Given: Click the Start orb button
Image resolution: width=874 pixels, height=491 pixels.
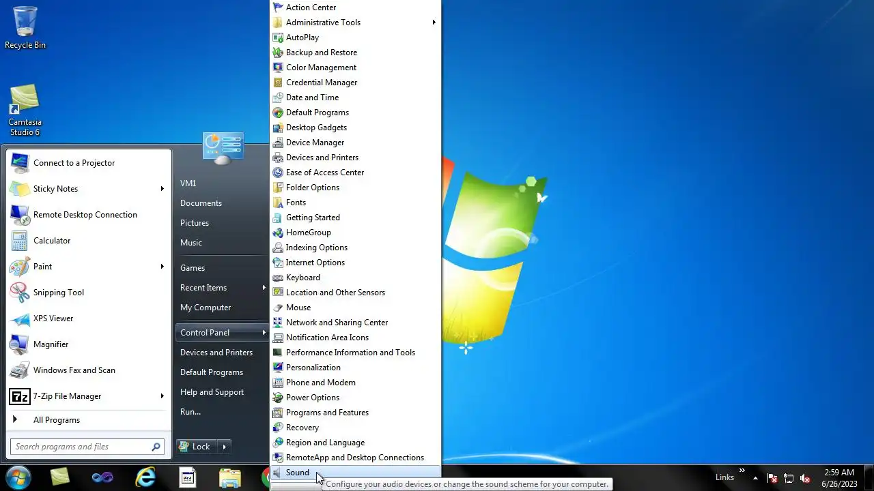Looking at the screenshot, I should click(x=18, y=477).
